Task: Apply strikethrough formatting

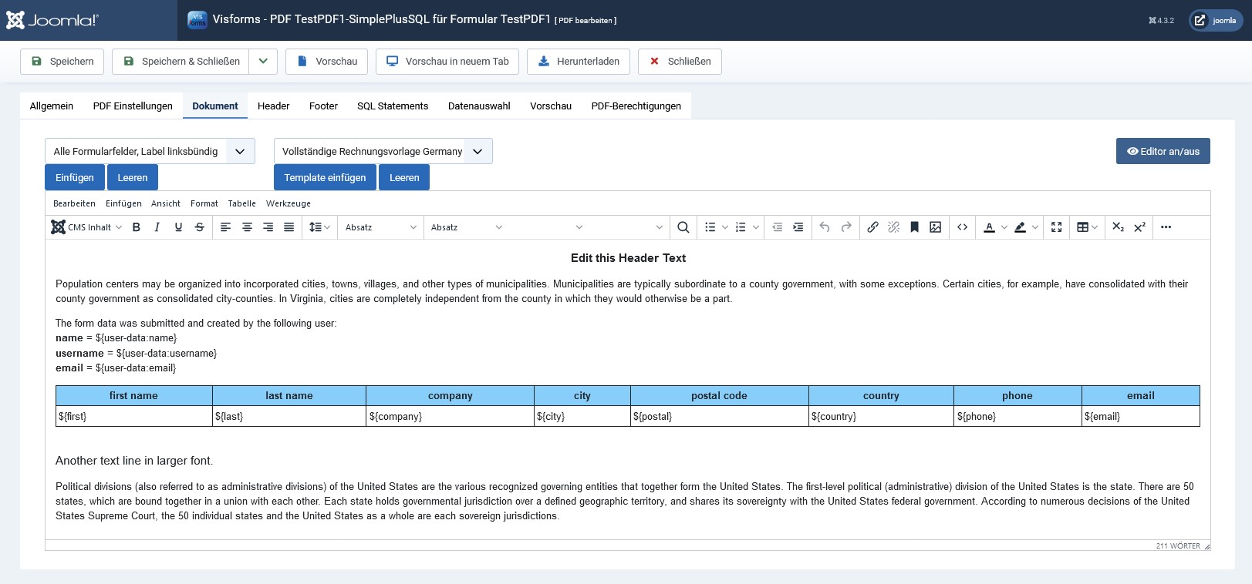Action: 199,227
